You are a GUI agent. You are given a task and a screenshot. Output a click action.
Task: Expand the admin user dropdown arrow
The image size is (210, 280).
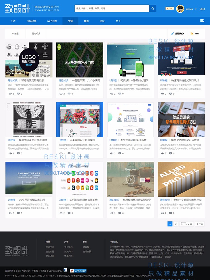click(x=196, y=9)
